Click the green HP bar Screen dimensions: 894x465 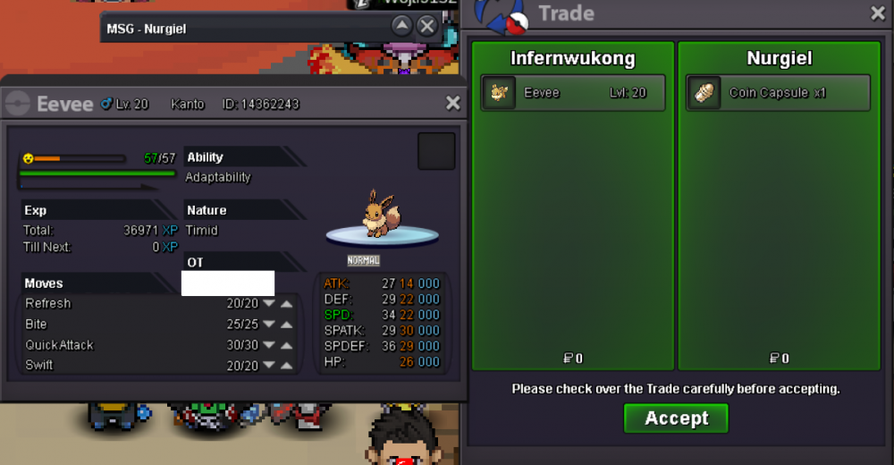(97, 173)
